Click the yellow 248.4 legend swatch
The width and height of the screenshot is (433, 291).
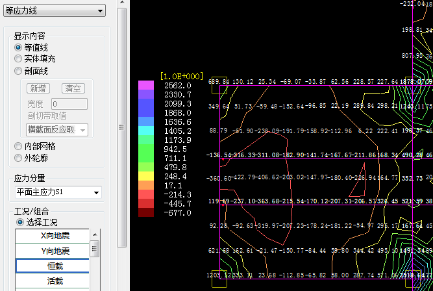[146, 176]
